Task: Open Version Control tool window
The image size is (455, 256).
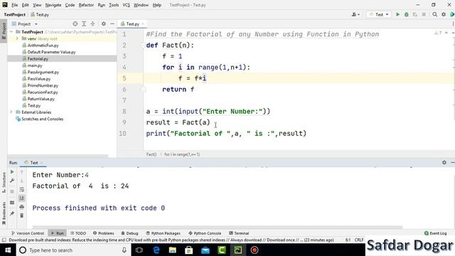Action: click(x=27, y=233)
